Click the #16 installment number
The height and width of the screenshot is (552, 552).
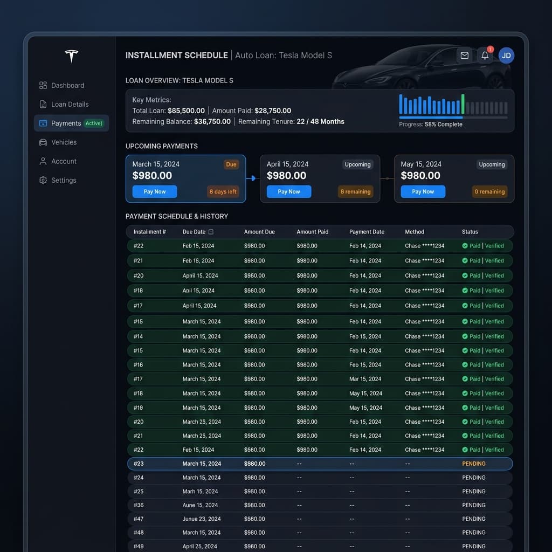[138, 365]
